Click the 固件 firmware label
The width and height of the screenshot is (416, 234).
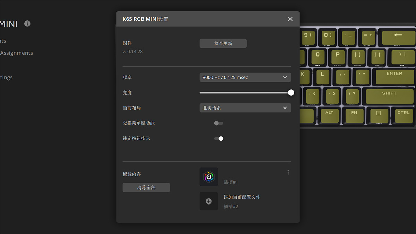click(x=127, y=43)
